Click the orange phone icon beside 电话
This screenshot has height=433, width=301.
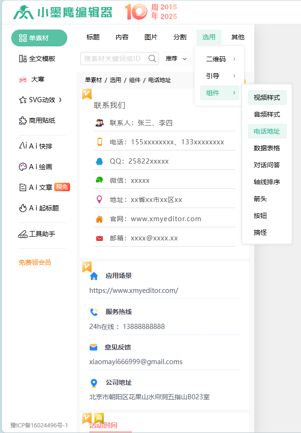100,142
